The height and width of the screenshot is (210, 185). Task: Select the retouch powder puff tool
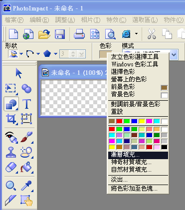(x=26, y=152)
